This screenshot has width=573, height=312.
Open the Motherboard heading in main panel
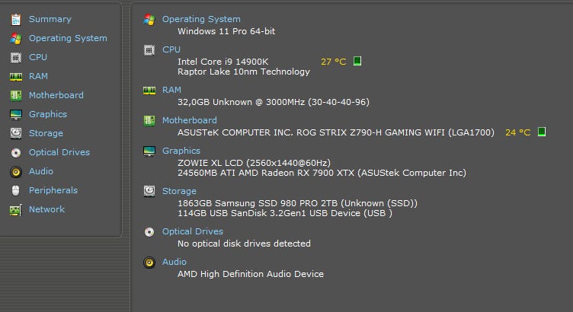click(x=189, y=120)
